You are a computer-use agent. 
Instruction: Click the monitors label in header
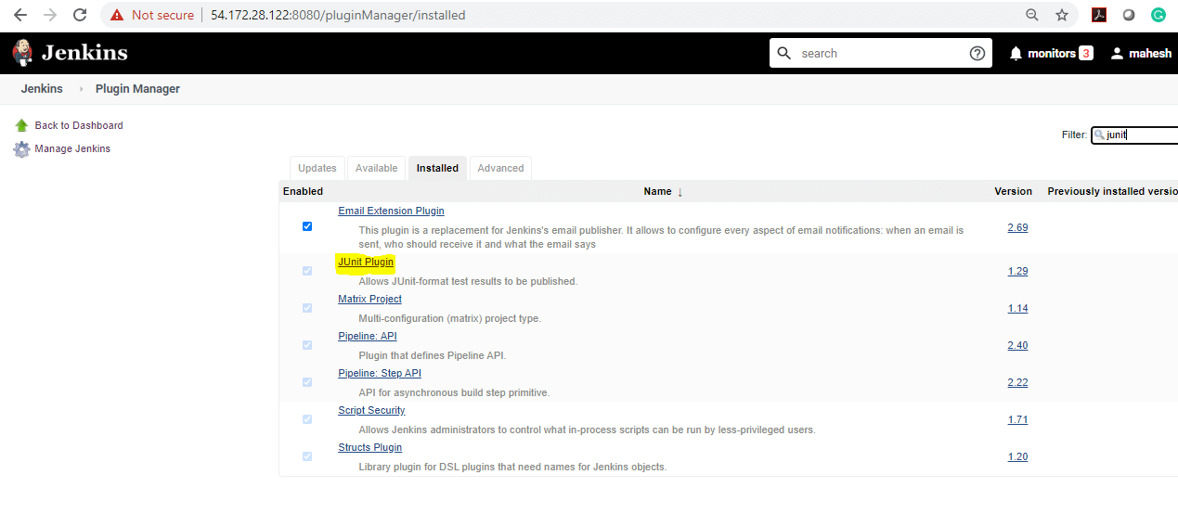[1052, 54]
